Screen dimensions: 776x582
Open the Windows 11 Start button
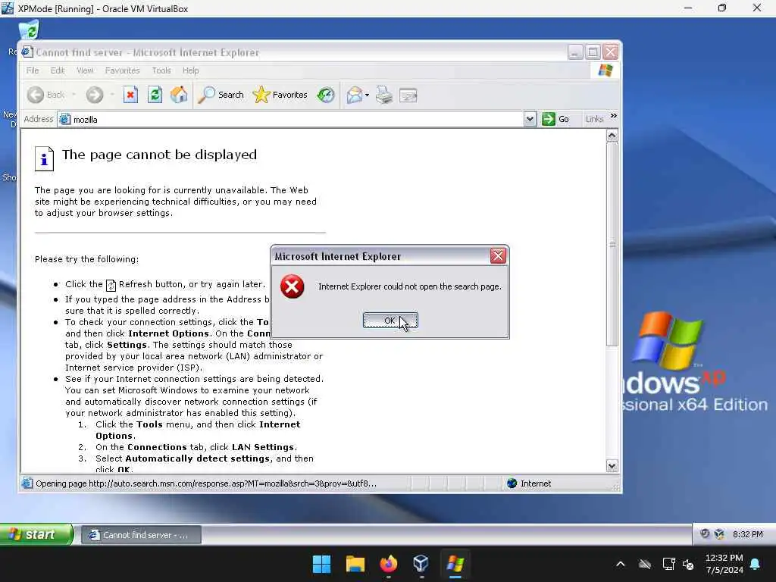coord(321,564)
